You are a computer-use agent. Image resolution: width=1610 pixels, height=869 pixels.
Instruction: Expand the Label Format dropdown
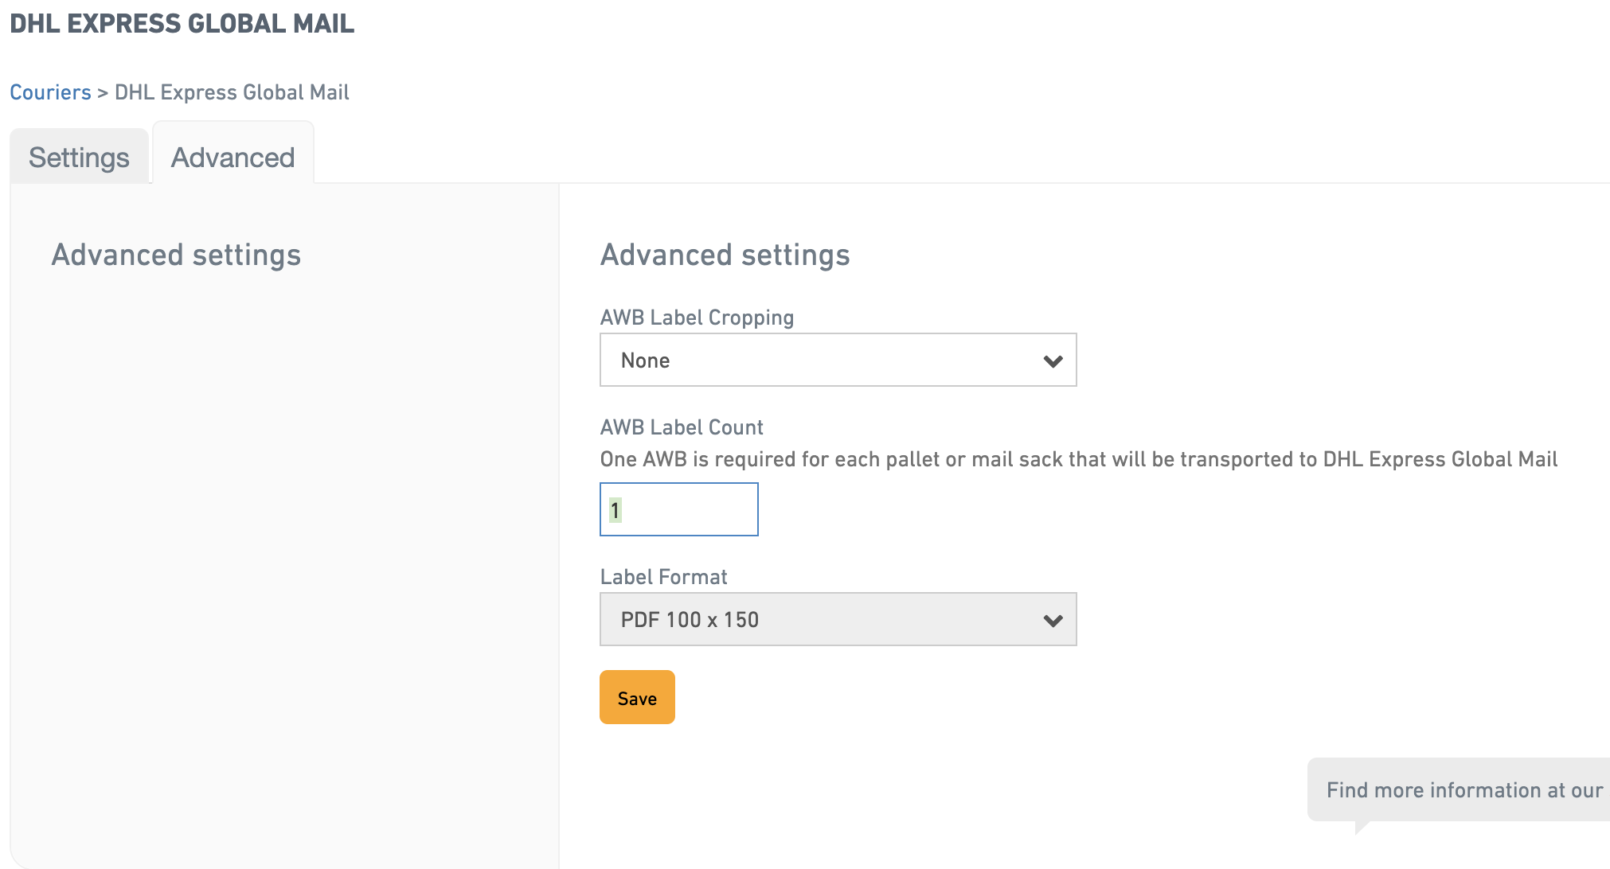pyautogui.click(x=837, y=619)
